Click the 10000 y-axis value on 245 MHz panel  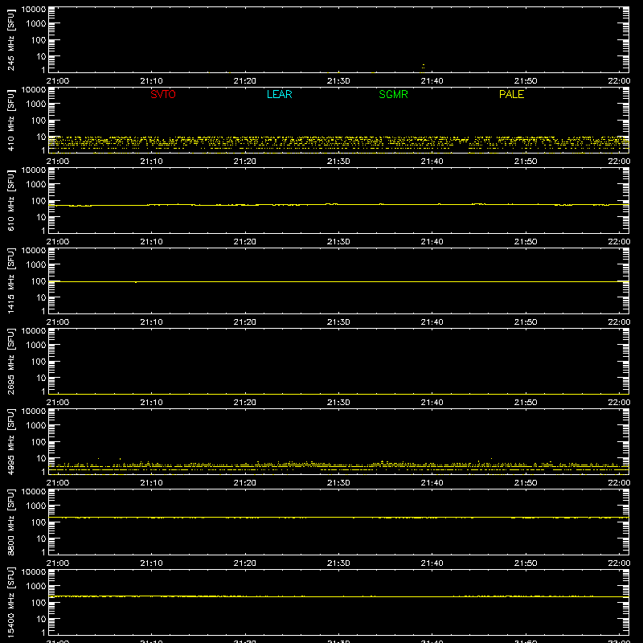click(34, 10)
